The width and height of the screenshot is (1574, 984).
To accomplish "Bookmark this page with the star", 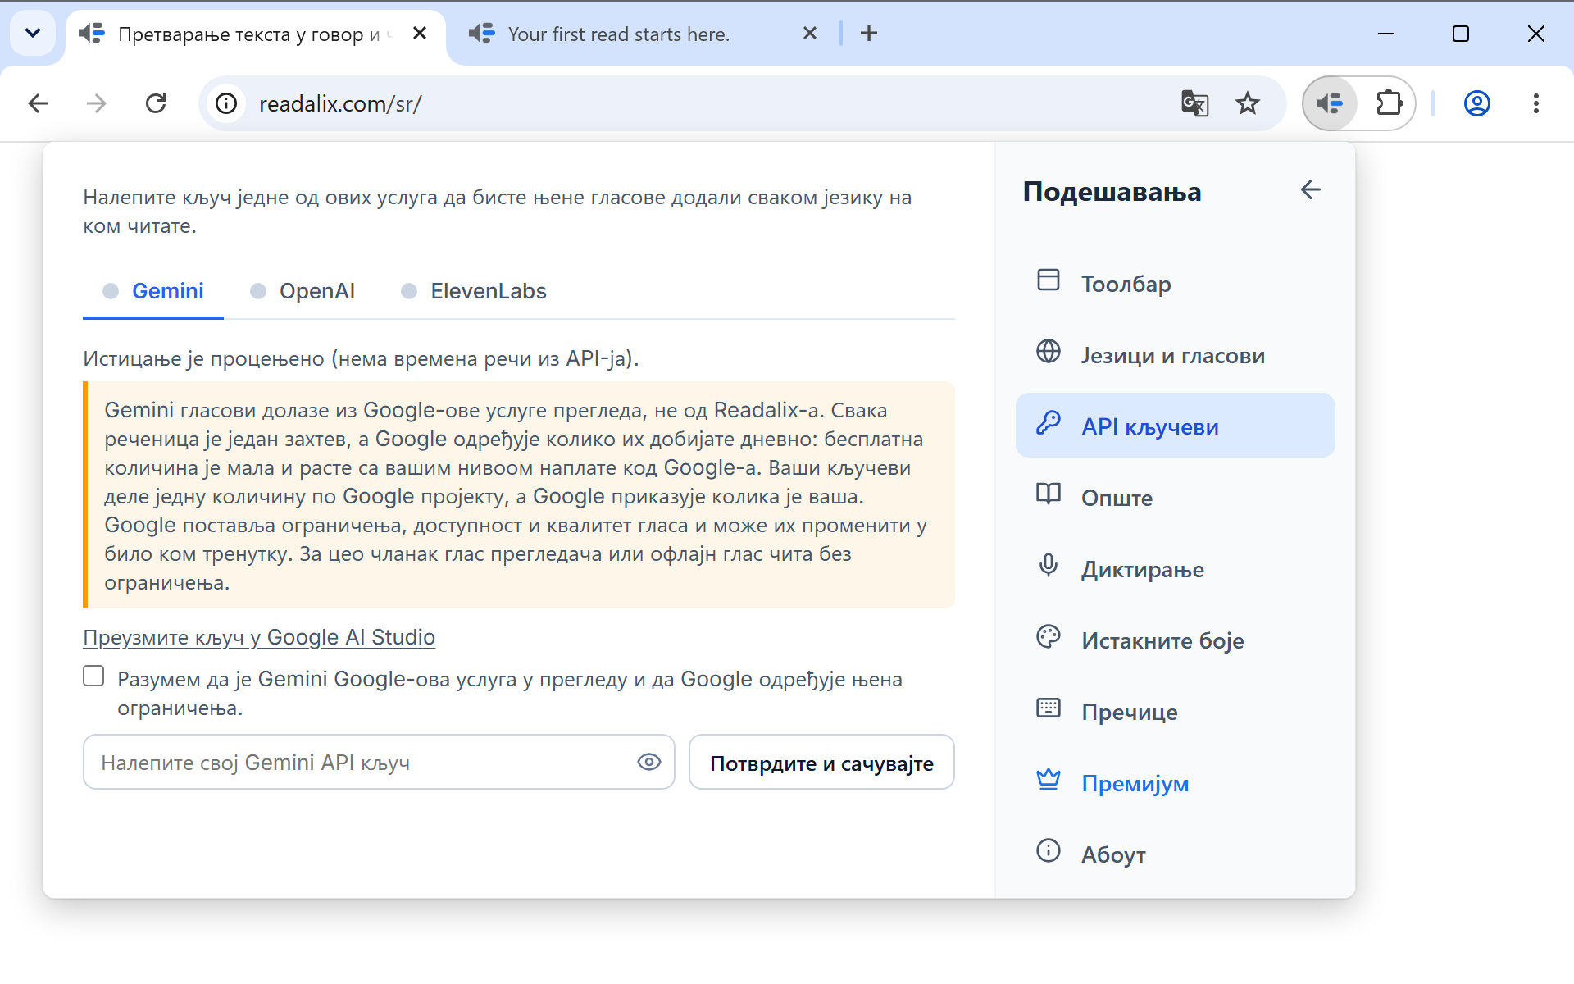I will pyautogui.click(x=1248, y=103).
